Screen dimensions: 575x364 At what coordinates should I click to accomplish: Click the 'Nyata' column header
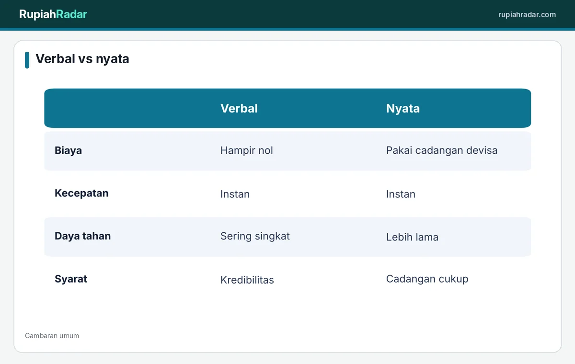tap(403, 109)
